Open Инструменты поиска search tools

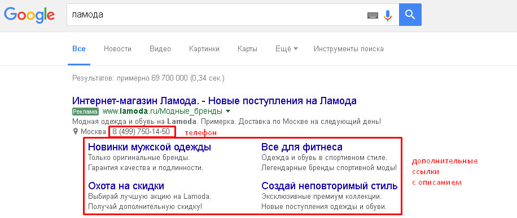pyautogui.click(x=348, y=49)
